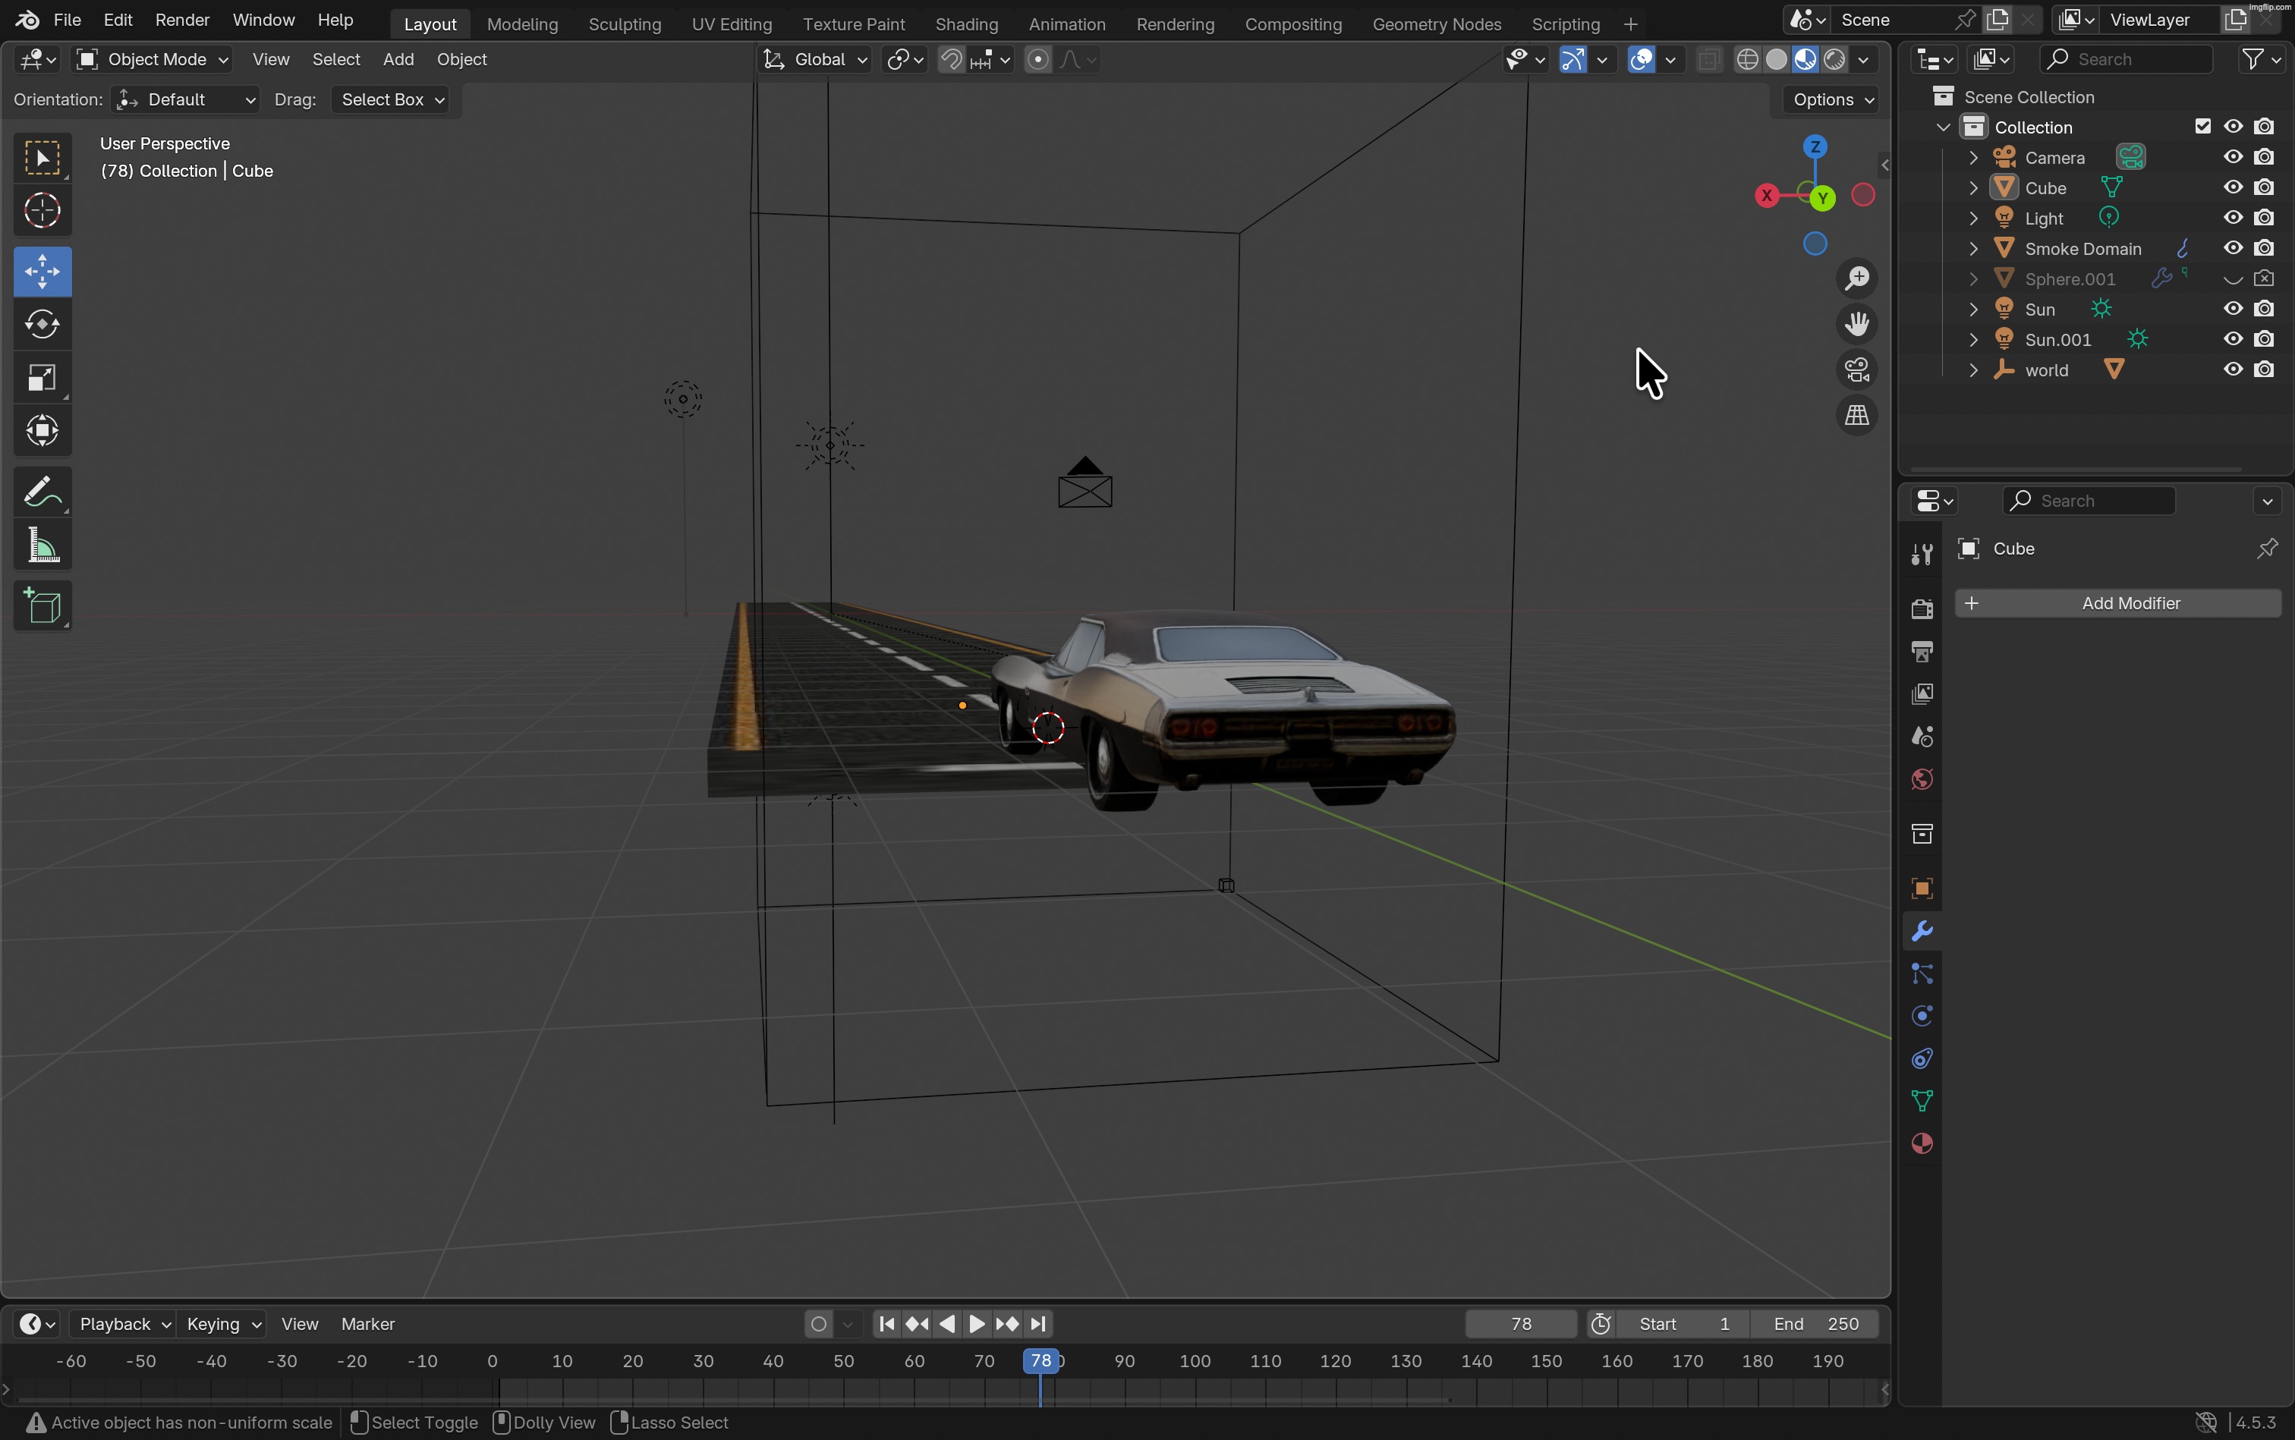Toggle visibility of the Sun.001 light

point(2232,338)
